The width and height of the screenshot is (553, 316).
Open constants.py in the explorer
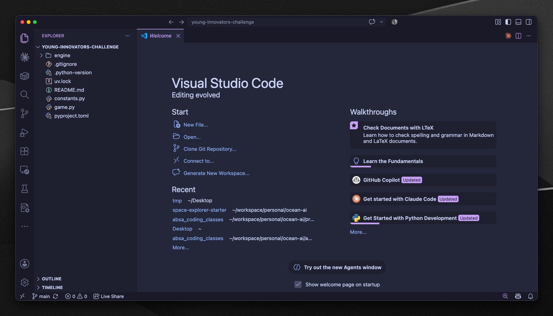85,99
